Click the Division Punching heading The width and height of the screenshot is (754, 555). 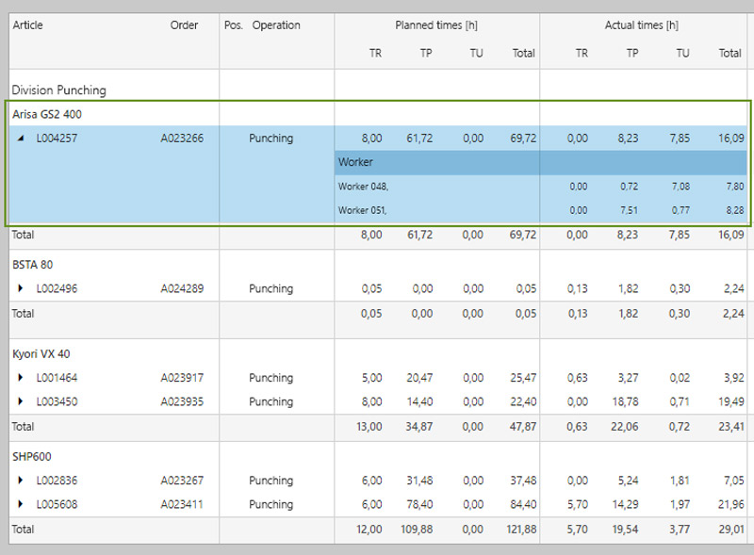pyautogui.click(x=58, y=90)
